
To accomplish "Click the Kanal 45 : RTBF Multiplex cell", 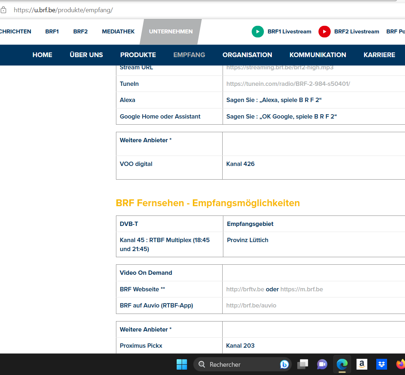I will coord(169,245).
